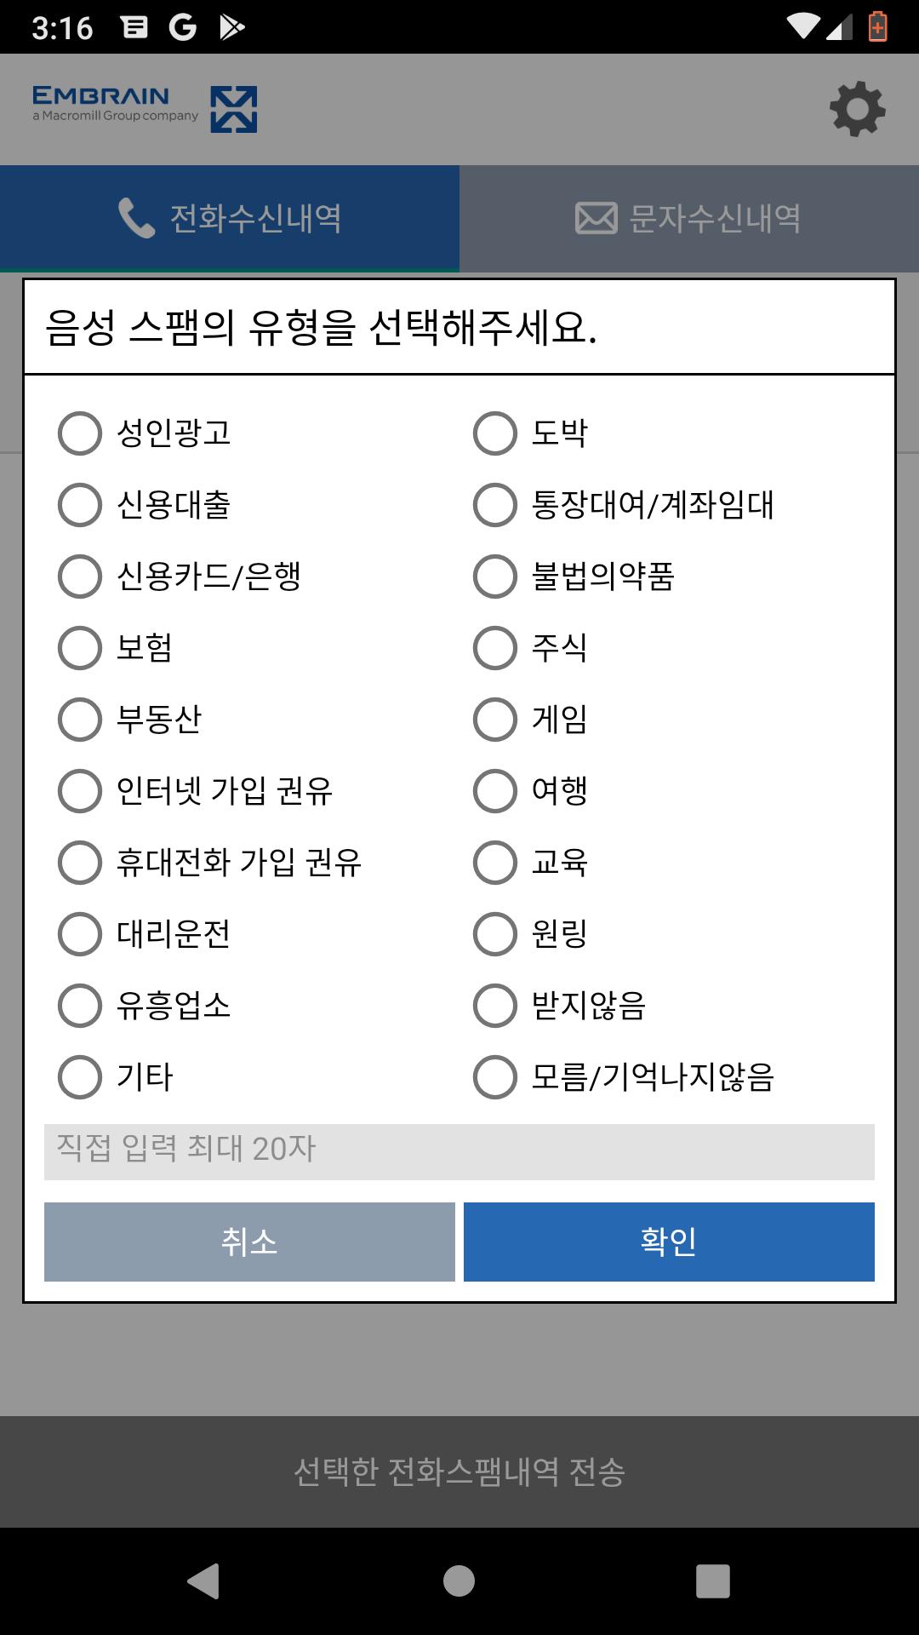
Task: Tap the phone icon in 전화수신내역 tab
Action: click(135, 218)
